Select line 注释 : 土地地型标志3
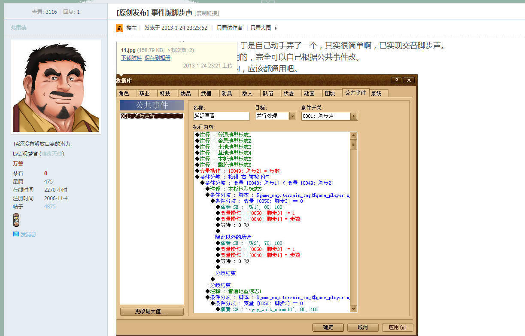 (223, 147)
